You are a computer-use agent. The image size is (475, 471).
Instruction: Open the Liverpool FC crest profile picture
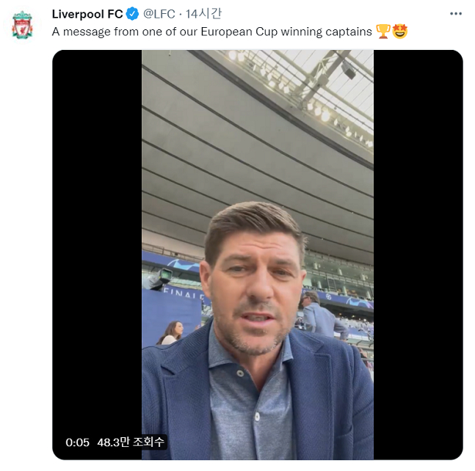22,25
